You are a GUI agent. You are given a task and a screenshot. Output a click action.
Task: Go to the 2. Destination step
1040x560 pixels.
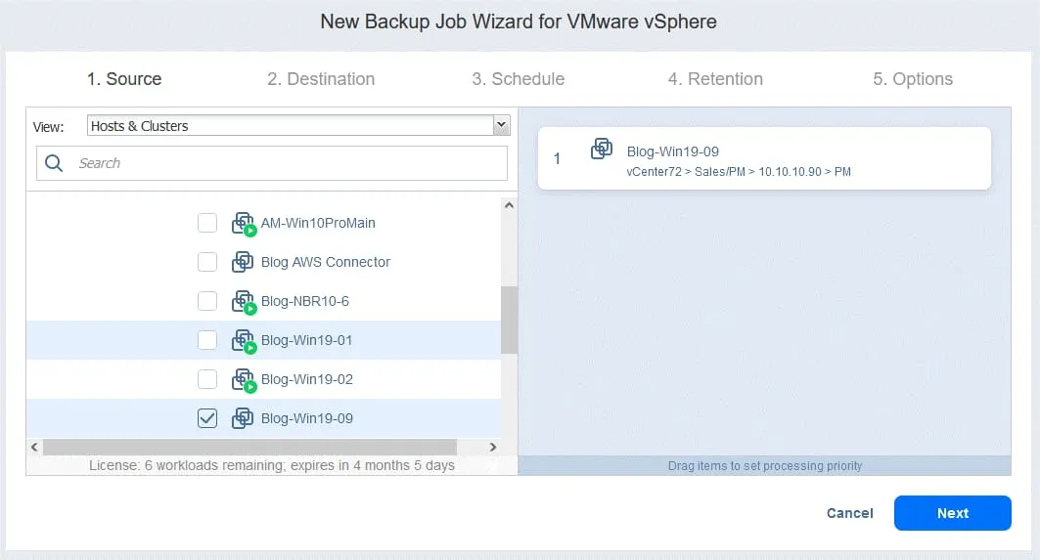click(x=321, y=79)
